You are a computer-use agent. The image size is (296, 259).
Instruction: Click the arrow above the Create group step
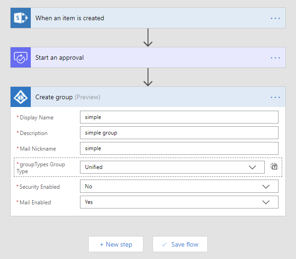tap(148, 77)
